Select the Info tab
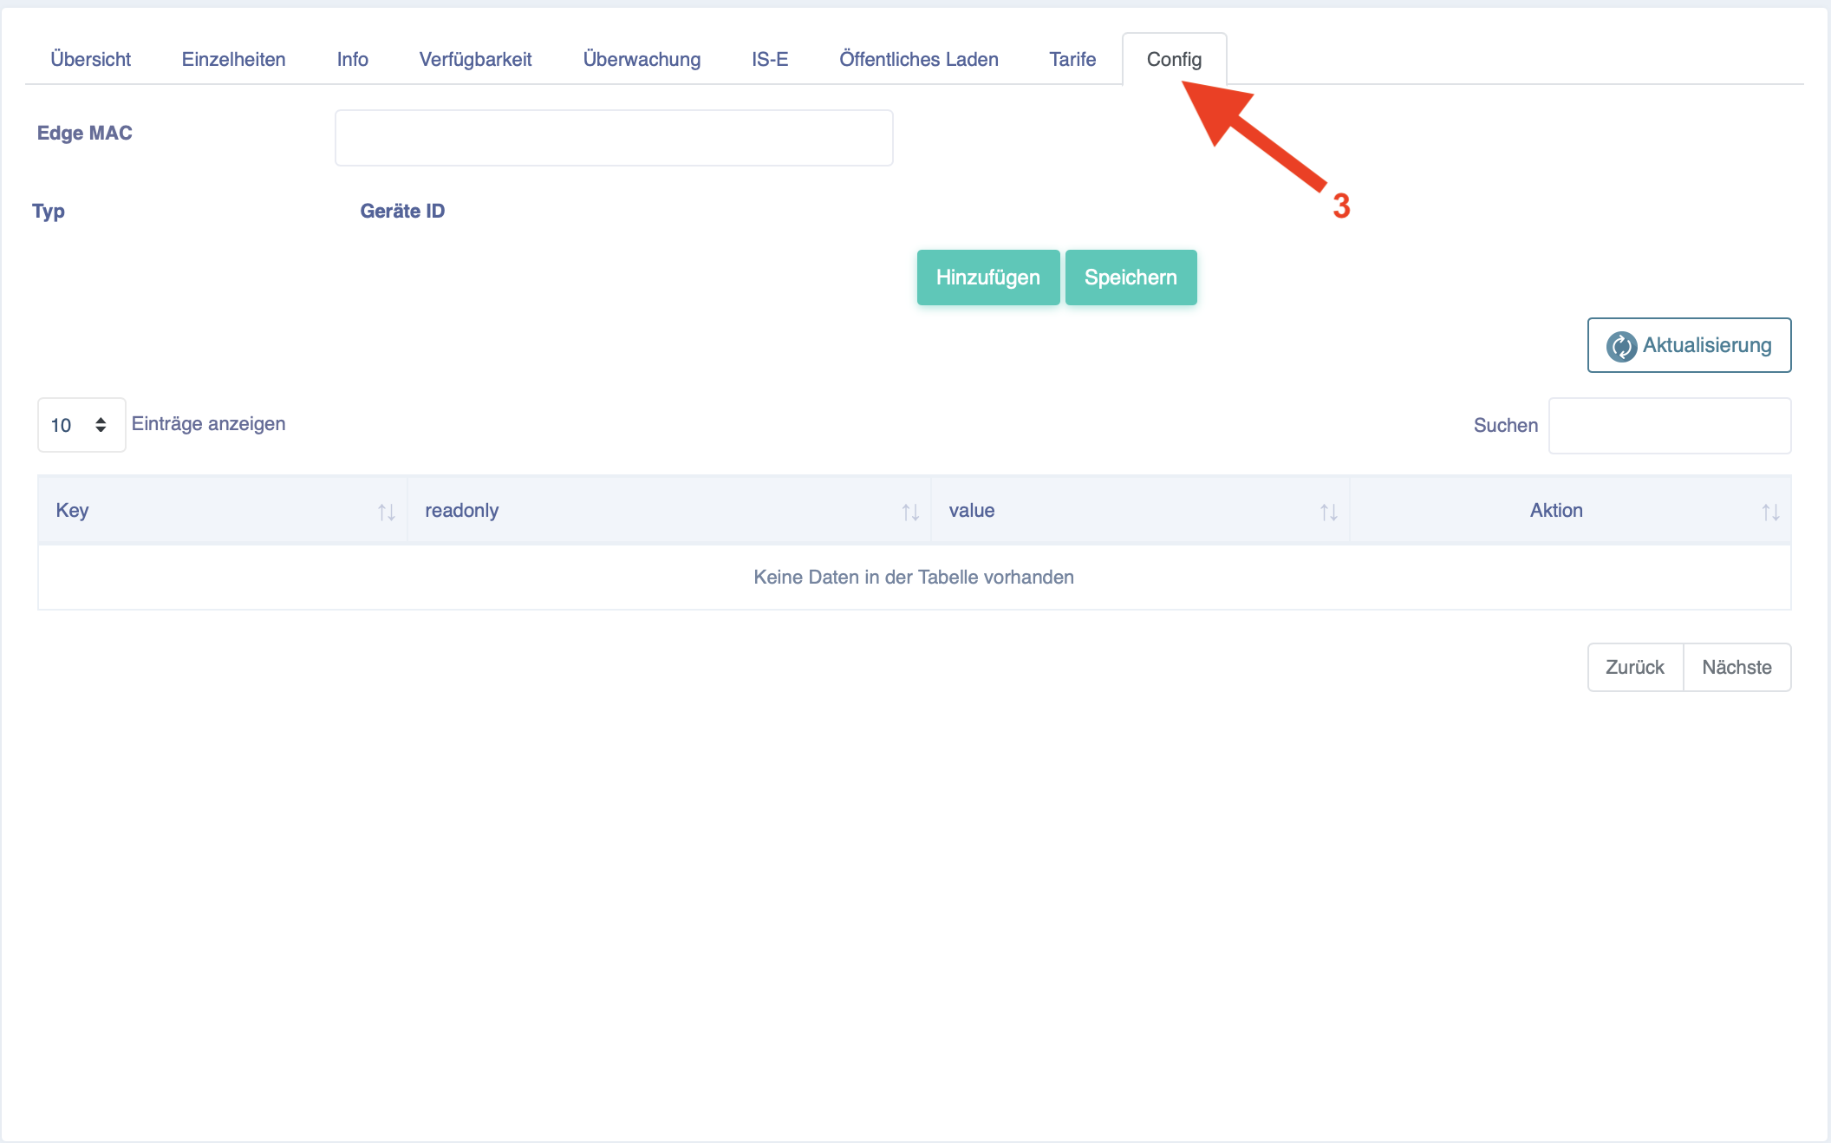 click(352, 59)
